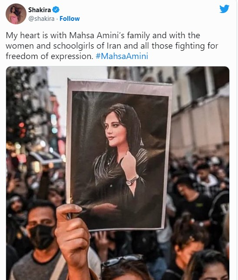Click the tweet text paragraph
Image resolution: width=238 pixels, height=280 pixels.
click(x=112, y=46)
